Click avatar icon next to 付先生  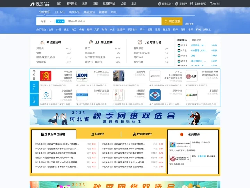tap(179, 45)
